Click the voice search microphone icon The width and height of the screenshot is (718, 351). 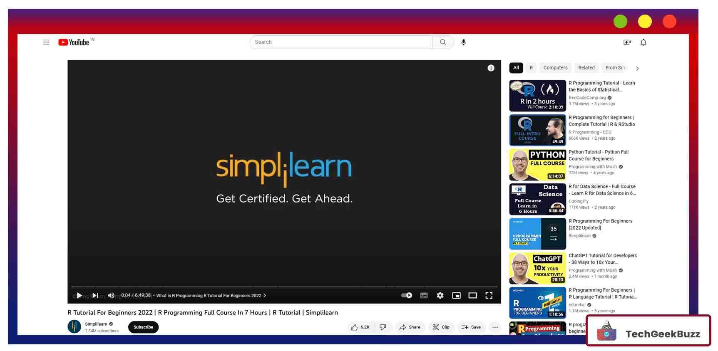[463, 42]
